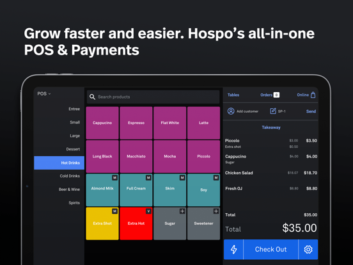Select the Small category
353x265 pixels.
pos(75,122)
